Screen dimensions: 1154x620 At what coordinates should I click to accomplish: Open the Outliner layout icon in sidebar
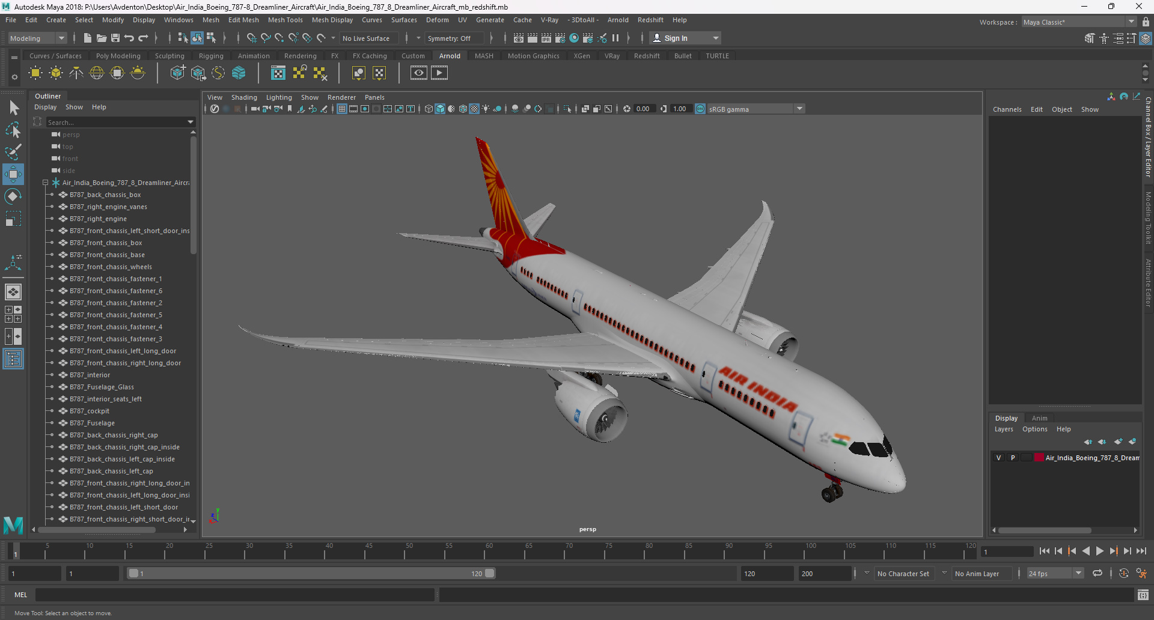(x=13, y=359)
